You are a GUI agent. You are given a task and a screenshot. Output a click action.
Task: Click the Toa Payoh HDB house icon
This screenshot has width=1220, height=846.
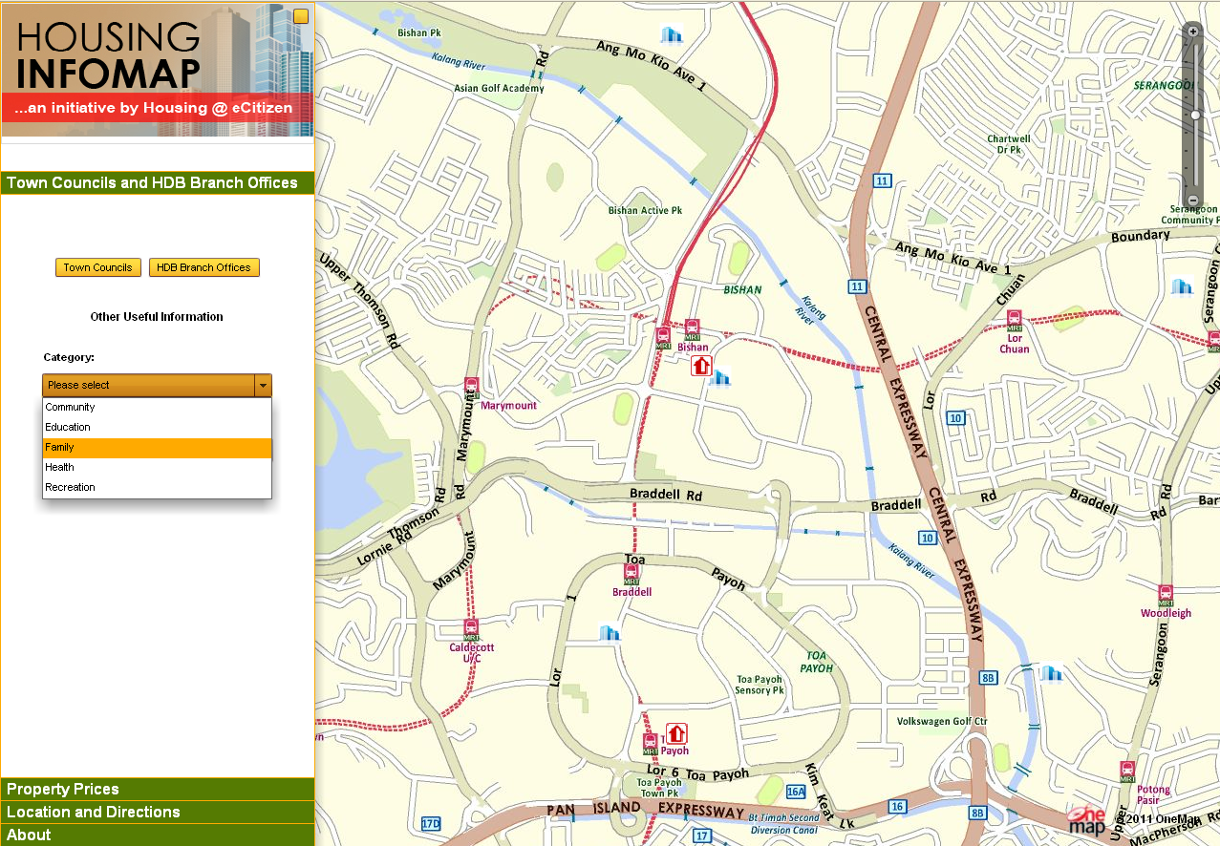(676, 732)
